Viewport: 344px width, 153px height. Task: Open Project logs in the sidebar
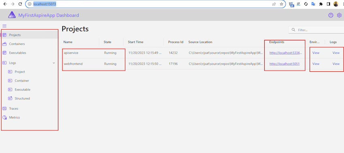pyautogui.click(x=20, y=72)
